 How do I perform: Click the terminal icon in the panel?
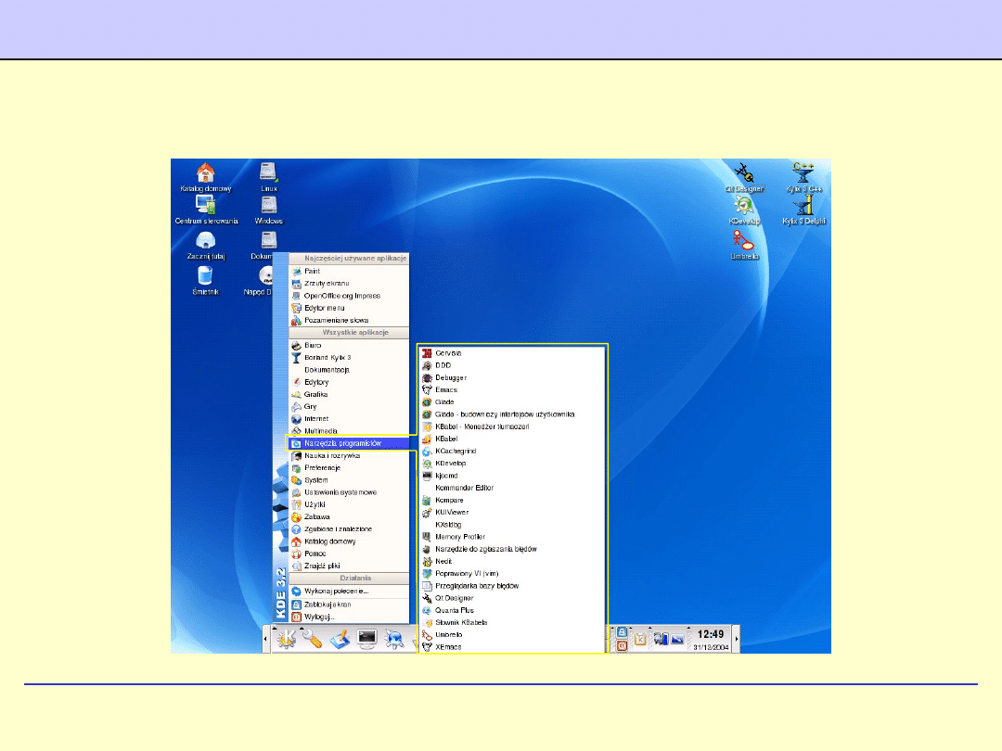[367, 639]
